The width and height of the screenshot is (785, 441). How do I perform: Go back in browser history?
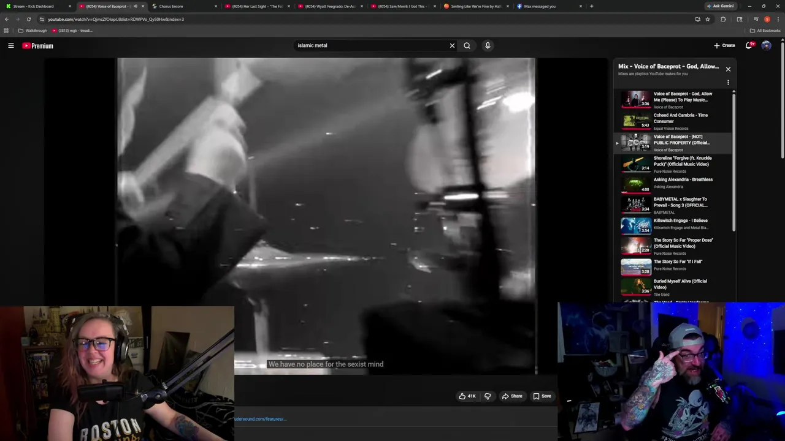point(7,19)
